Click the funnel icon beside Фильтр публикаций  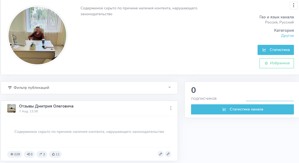click(x=10, y=88)
